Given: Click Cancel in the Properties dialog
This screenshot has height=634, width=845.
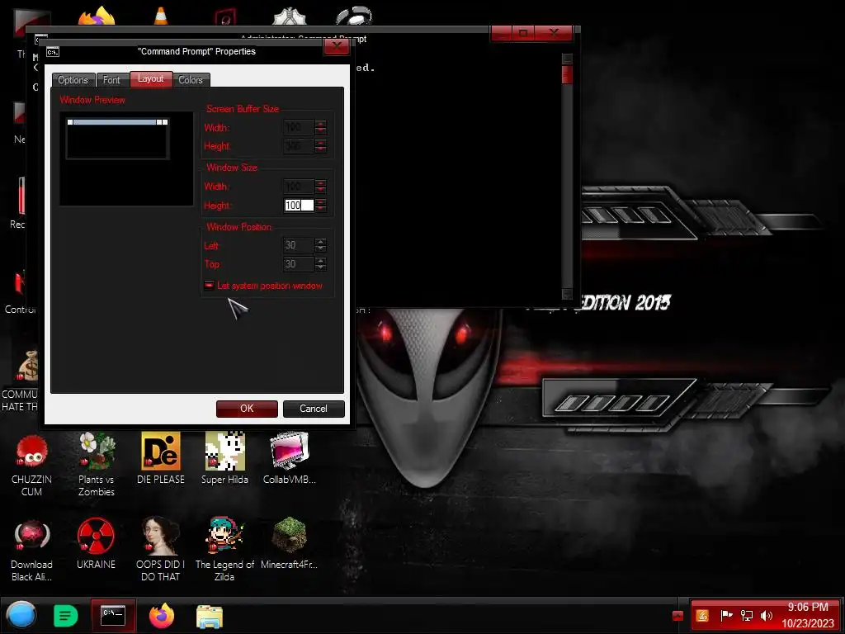Looking at the screenshot, I should [314, 409].
